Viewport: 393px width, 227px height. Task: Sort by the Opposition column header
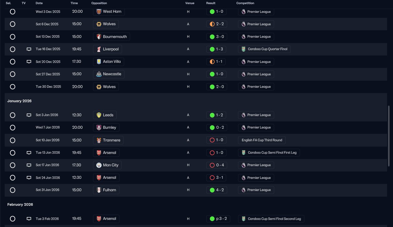pyautogui.click(x=99, y=3)
